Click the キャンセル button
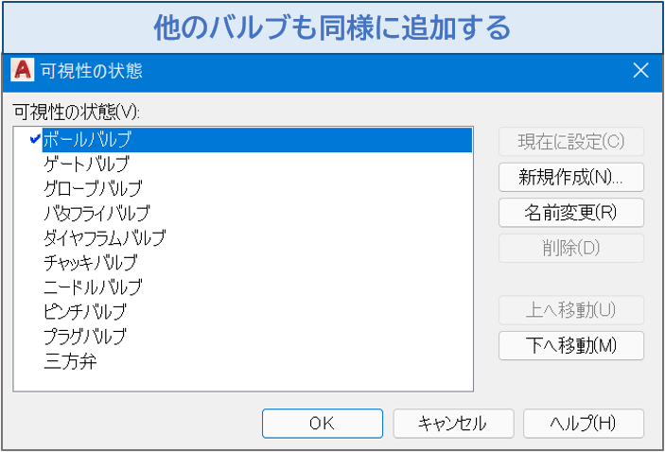665x452 pixels. [x=453, y=424]
